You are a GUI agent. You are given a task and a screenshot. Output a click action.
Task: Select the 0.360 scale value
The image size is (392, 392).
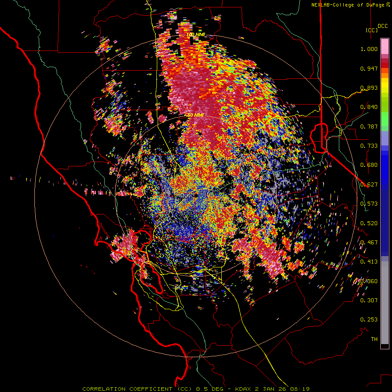coord(369,281)
